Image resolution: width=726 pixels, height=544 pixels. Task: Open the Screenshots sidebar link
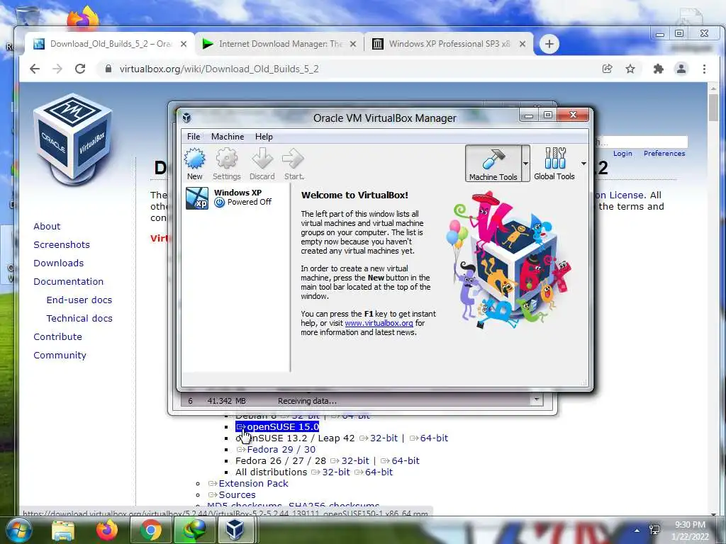pyautogui.click(x=62, y=244)
